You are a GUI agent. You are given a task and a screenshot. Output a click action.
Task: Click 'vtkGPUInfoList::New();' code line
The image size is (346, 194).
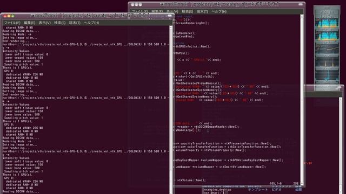pyautogui.click(x=192, y=46)
